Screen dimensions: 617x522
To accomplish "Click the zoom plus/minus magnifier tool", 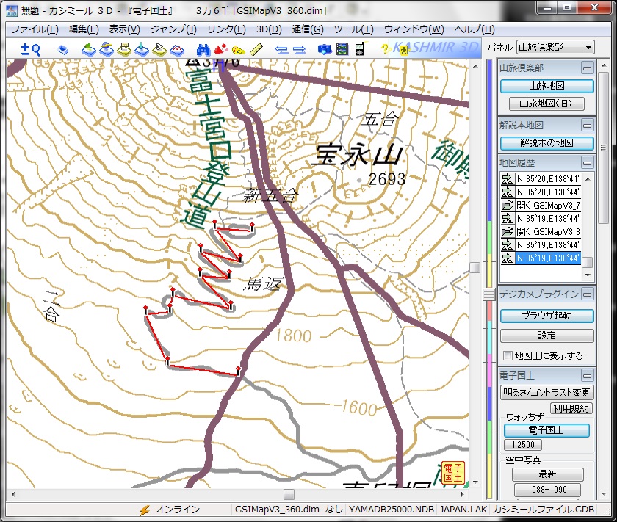I will (31, 50).
